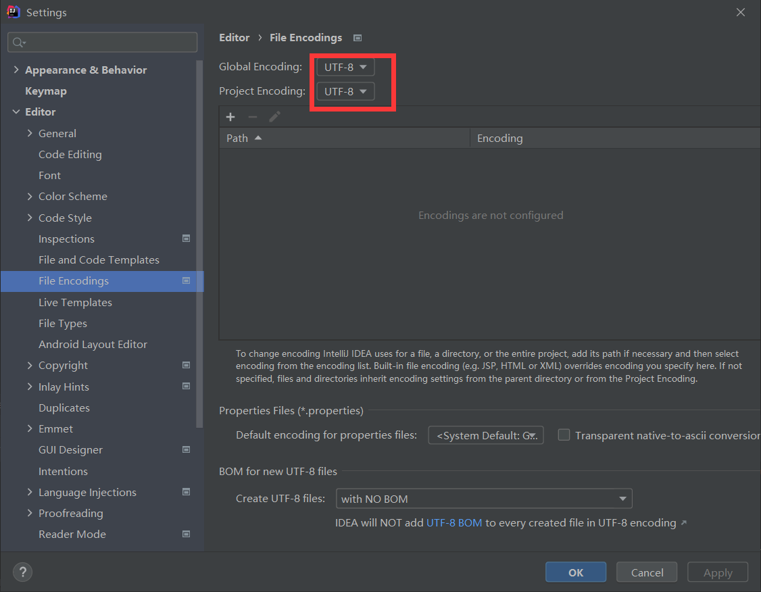This screenshot has height=592, width=761.
Task: Click the settings tree vertical scrollbar
Action: coord(199,244)
